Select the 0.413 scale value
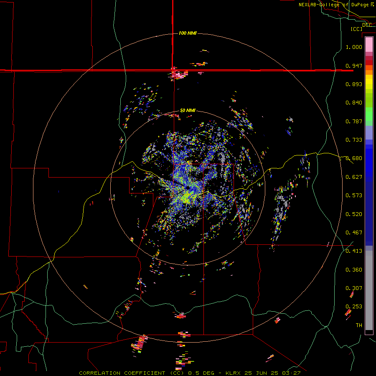Image resolution: width=376 pixels, height=376 pixels. click(x=354, y=251)
